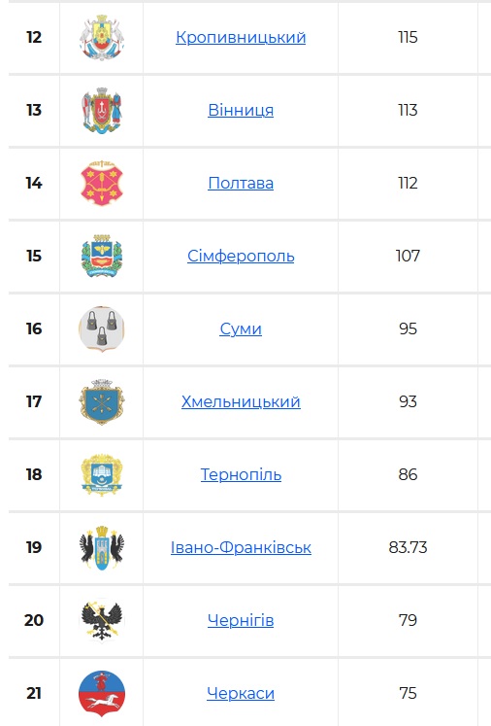Open the Сімферополь city link

click(x=241, y=256)
